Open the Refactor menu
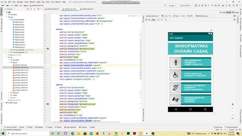This screenshot has width=242, height=136. [33, 2]
